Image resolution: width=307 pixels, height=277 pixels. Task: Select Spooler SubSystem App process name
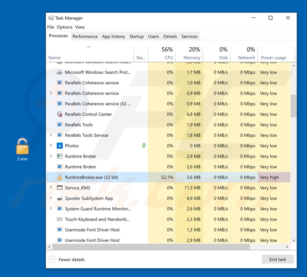click(89, 198)
